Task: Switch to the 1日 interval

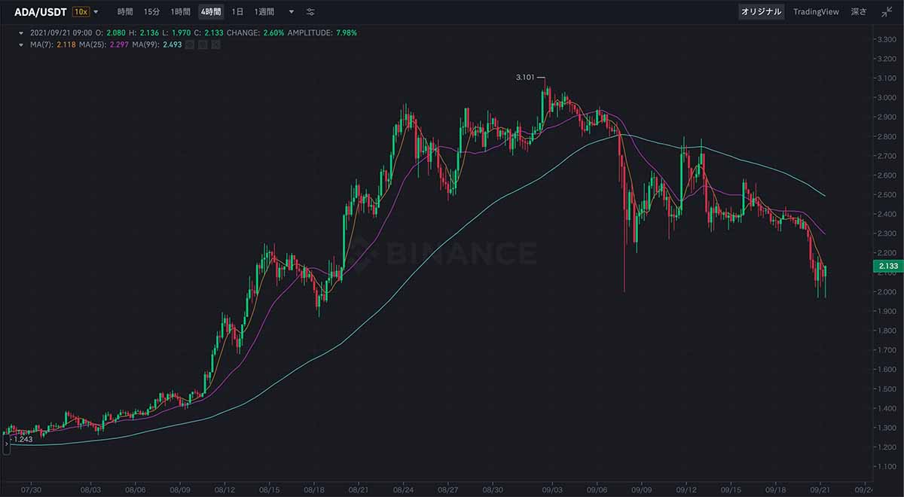Action: (237, 12)
